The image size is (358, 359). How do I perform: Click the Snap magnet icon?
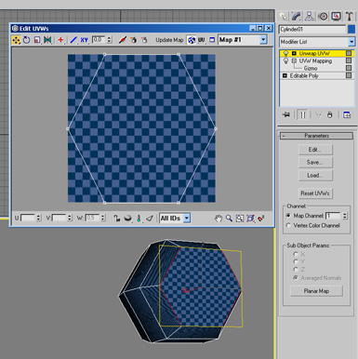coord(261,219)
